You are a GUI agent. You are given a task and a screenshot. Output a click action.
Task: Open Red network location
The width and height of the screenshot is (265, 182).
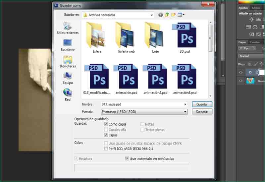pyautogui.click(x=68, y=94)
